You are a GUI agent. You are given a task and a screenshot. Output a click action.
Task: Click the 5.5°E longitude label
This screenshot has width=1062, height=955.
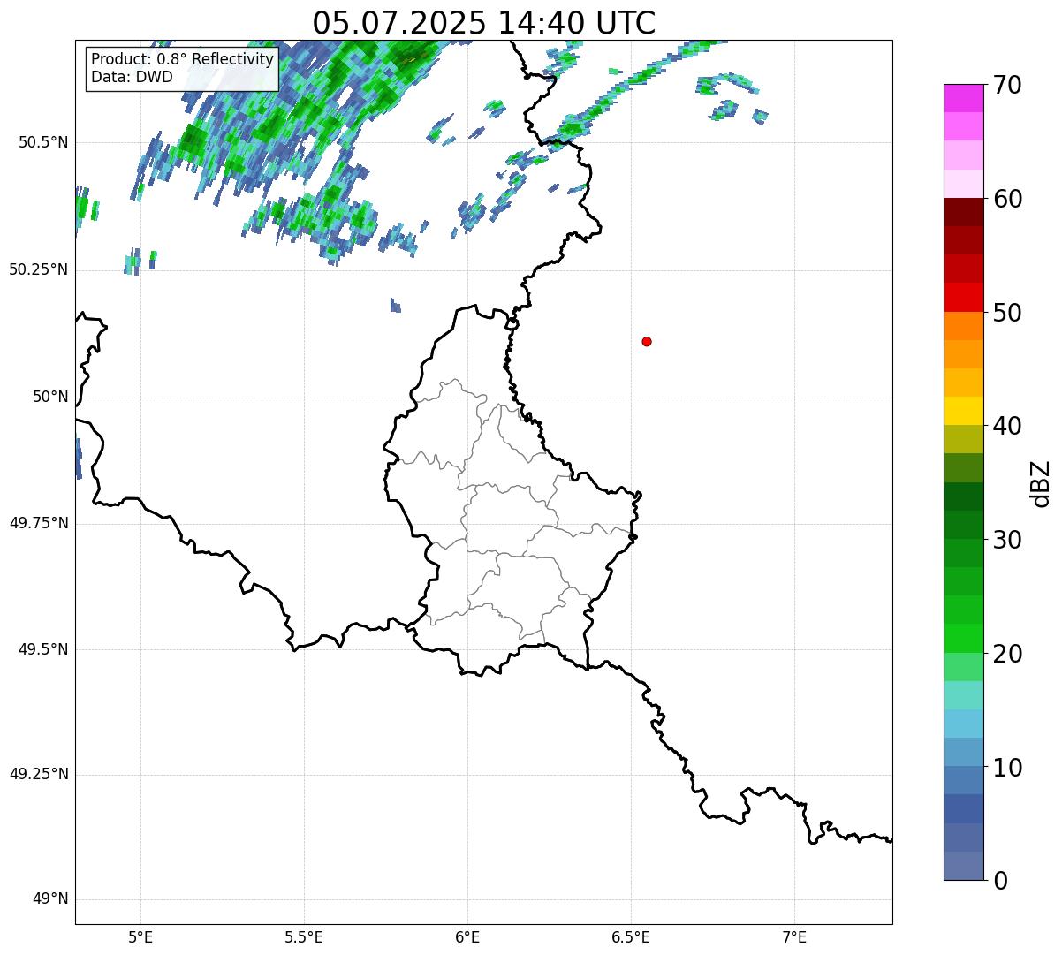[304, 937]
